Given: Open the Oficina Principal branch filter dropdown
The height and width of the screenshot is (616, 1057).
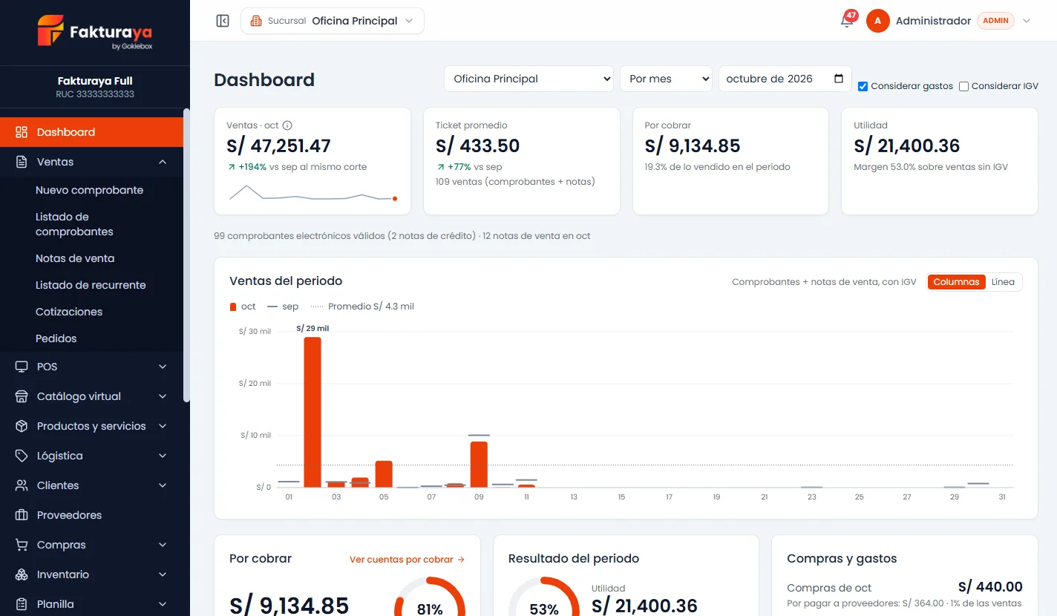Looking at the screenshot, I should 528,79.
